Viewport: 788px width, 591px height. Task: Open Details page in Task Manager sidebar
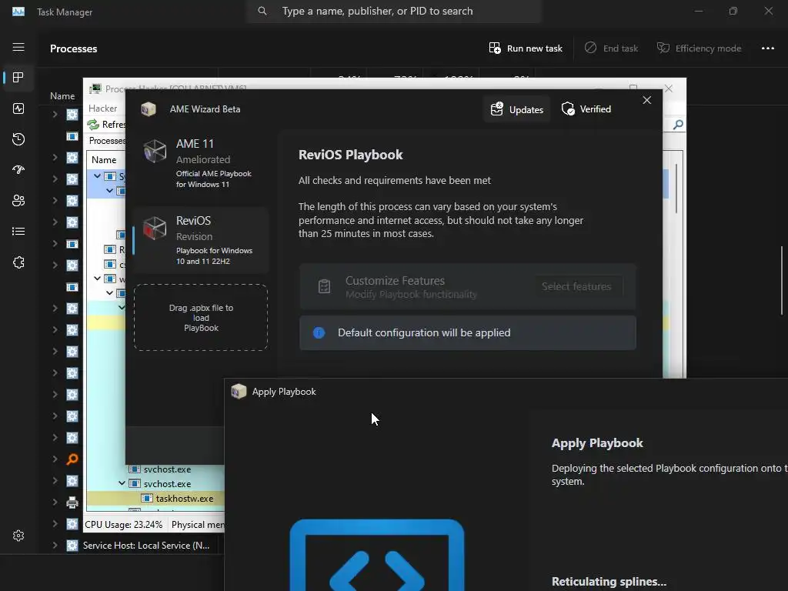[18, 231]
